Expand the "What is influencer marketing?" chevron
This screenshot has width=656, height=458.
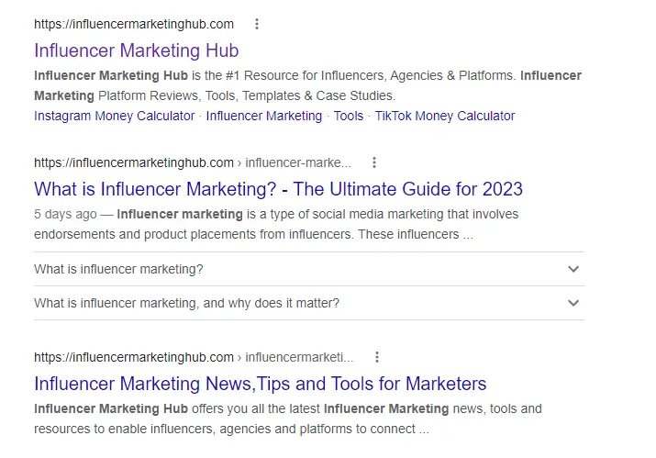coord(573,269)
